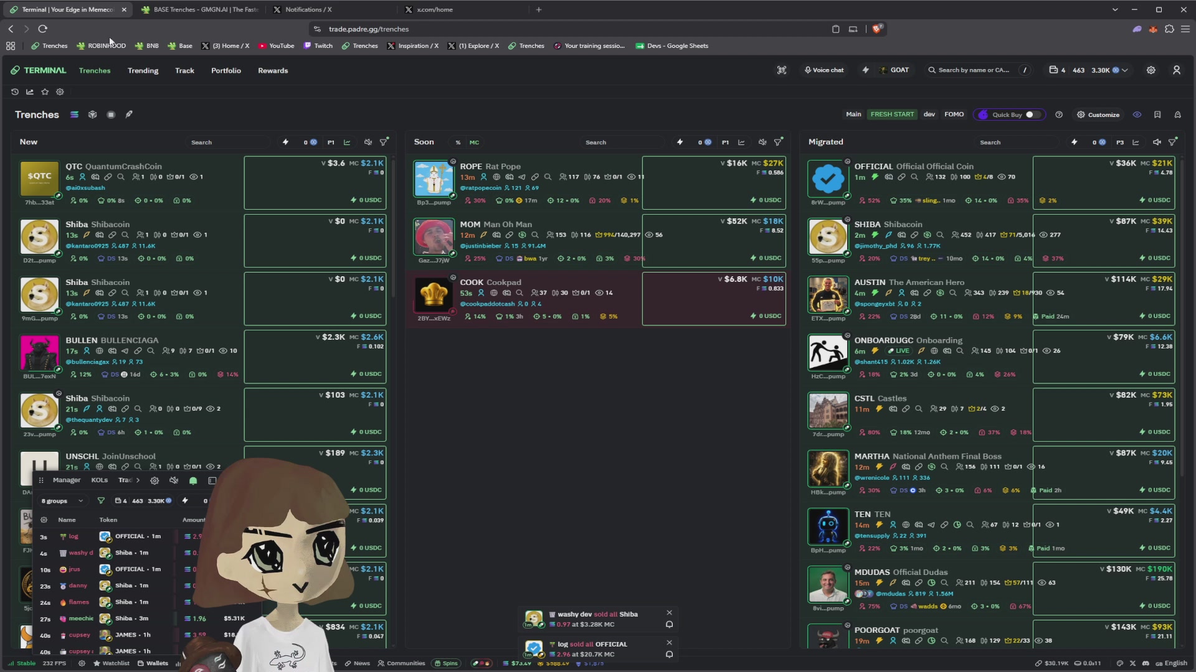The width and height of the screenshot is (1196, 672).
Task: Open the recent history clock icon
Action: [x=15, y=91]
